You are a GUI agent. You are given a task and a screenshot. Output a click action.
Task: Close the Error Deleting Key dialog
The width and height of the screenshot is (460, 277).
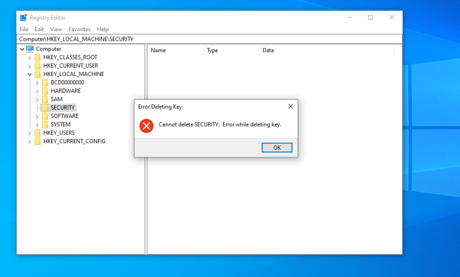tap(290, 107)
